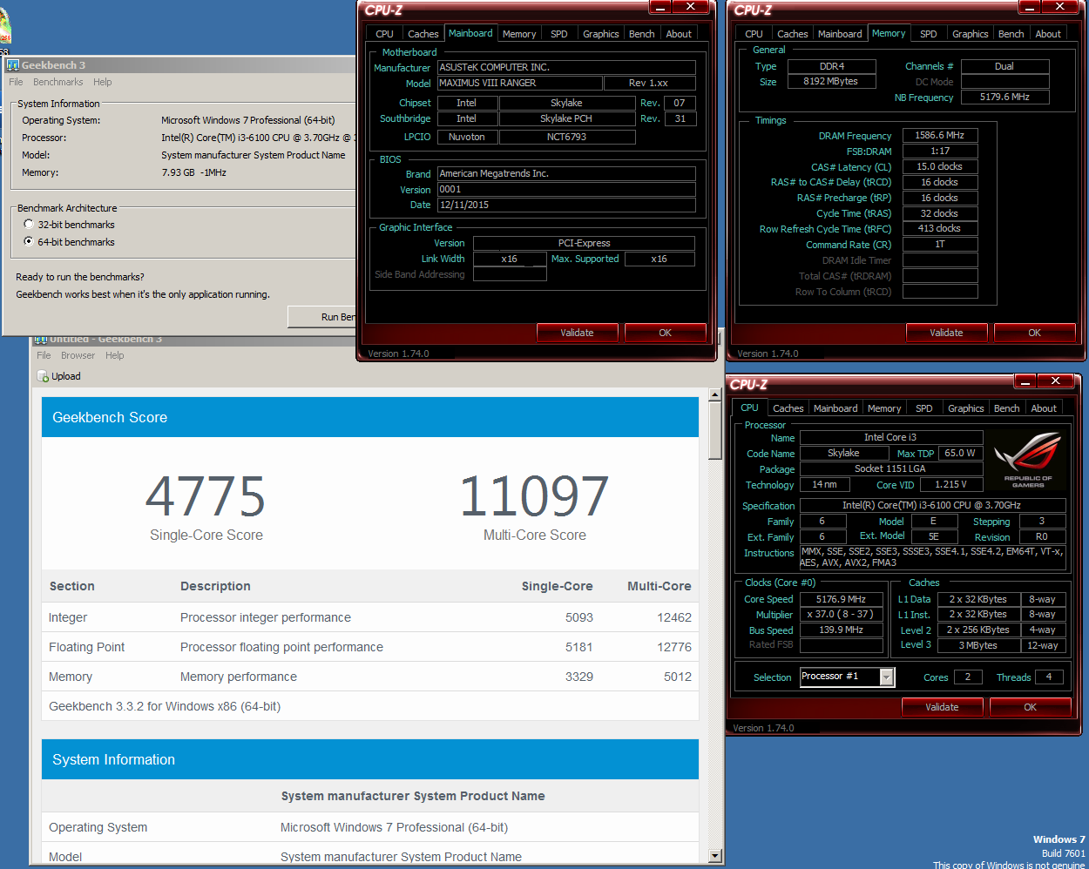
Task: Click the CAS# Latency value 15.0 clocks
Action: [x=940, y=166]
